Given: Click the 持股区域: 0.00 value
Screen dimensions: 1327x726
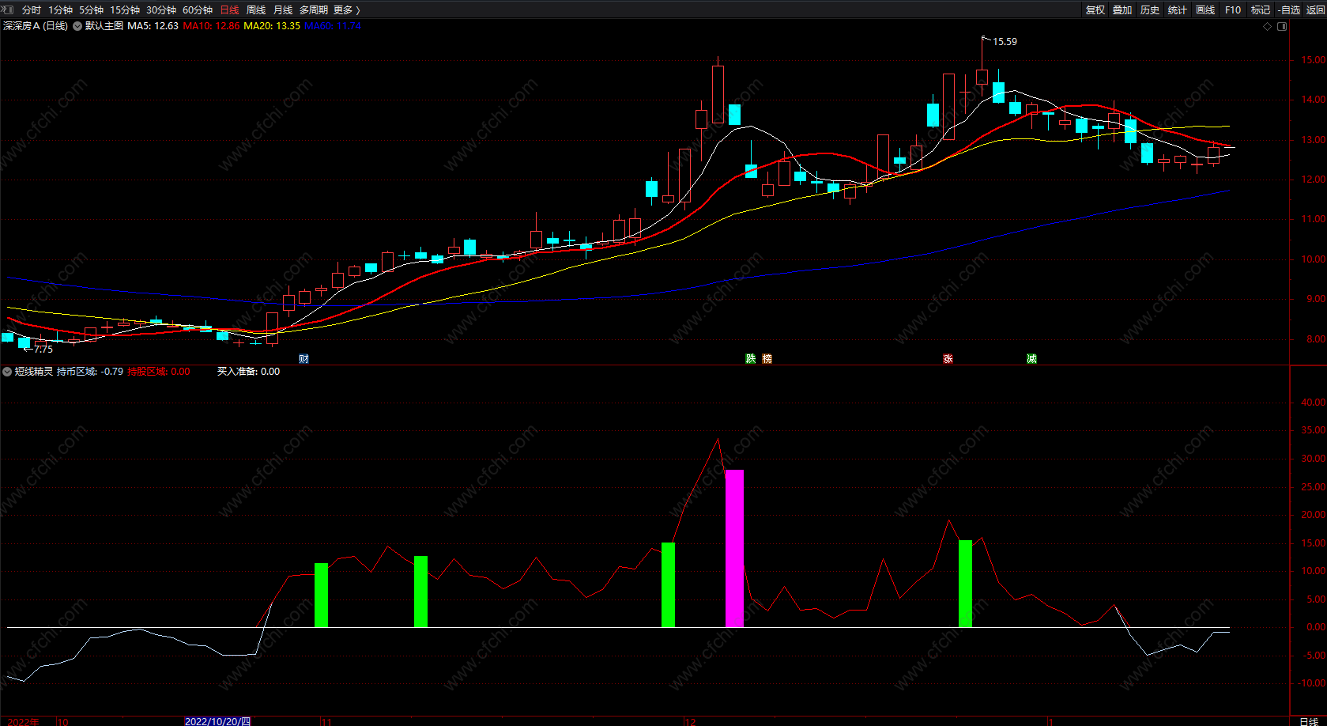Looking at the screenshot, I should pyautogui.click(x=159, y=372).
